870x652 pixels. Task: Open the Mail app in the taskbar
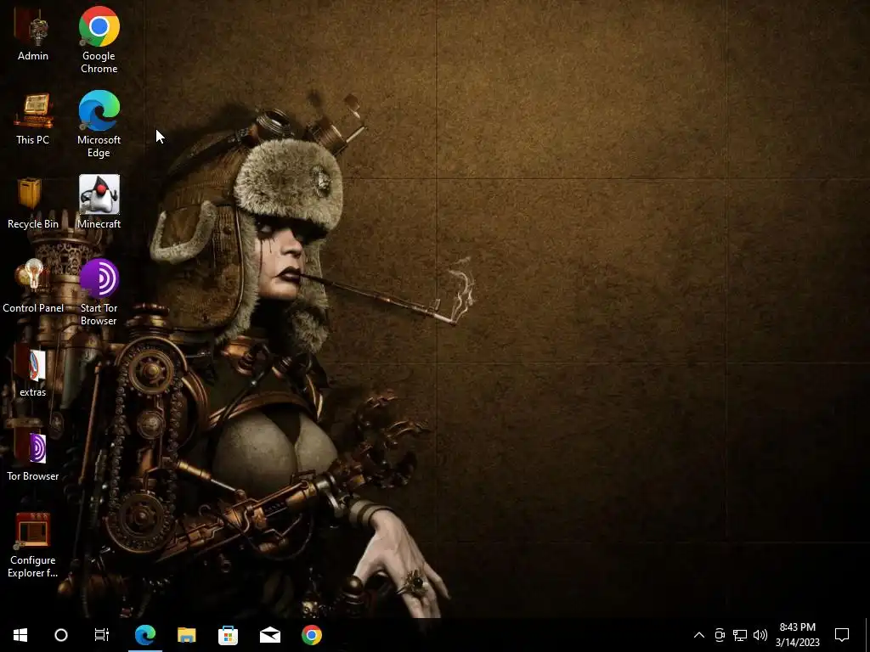coord(269,635)
